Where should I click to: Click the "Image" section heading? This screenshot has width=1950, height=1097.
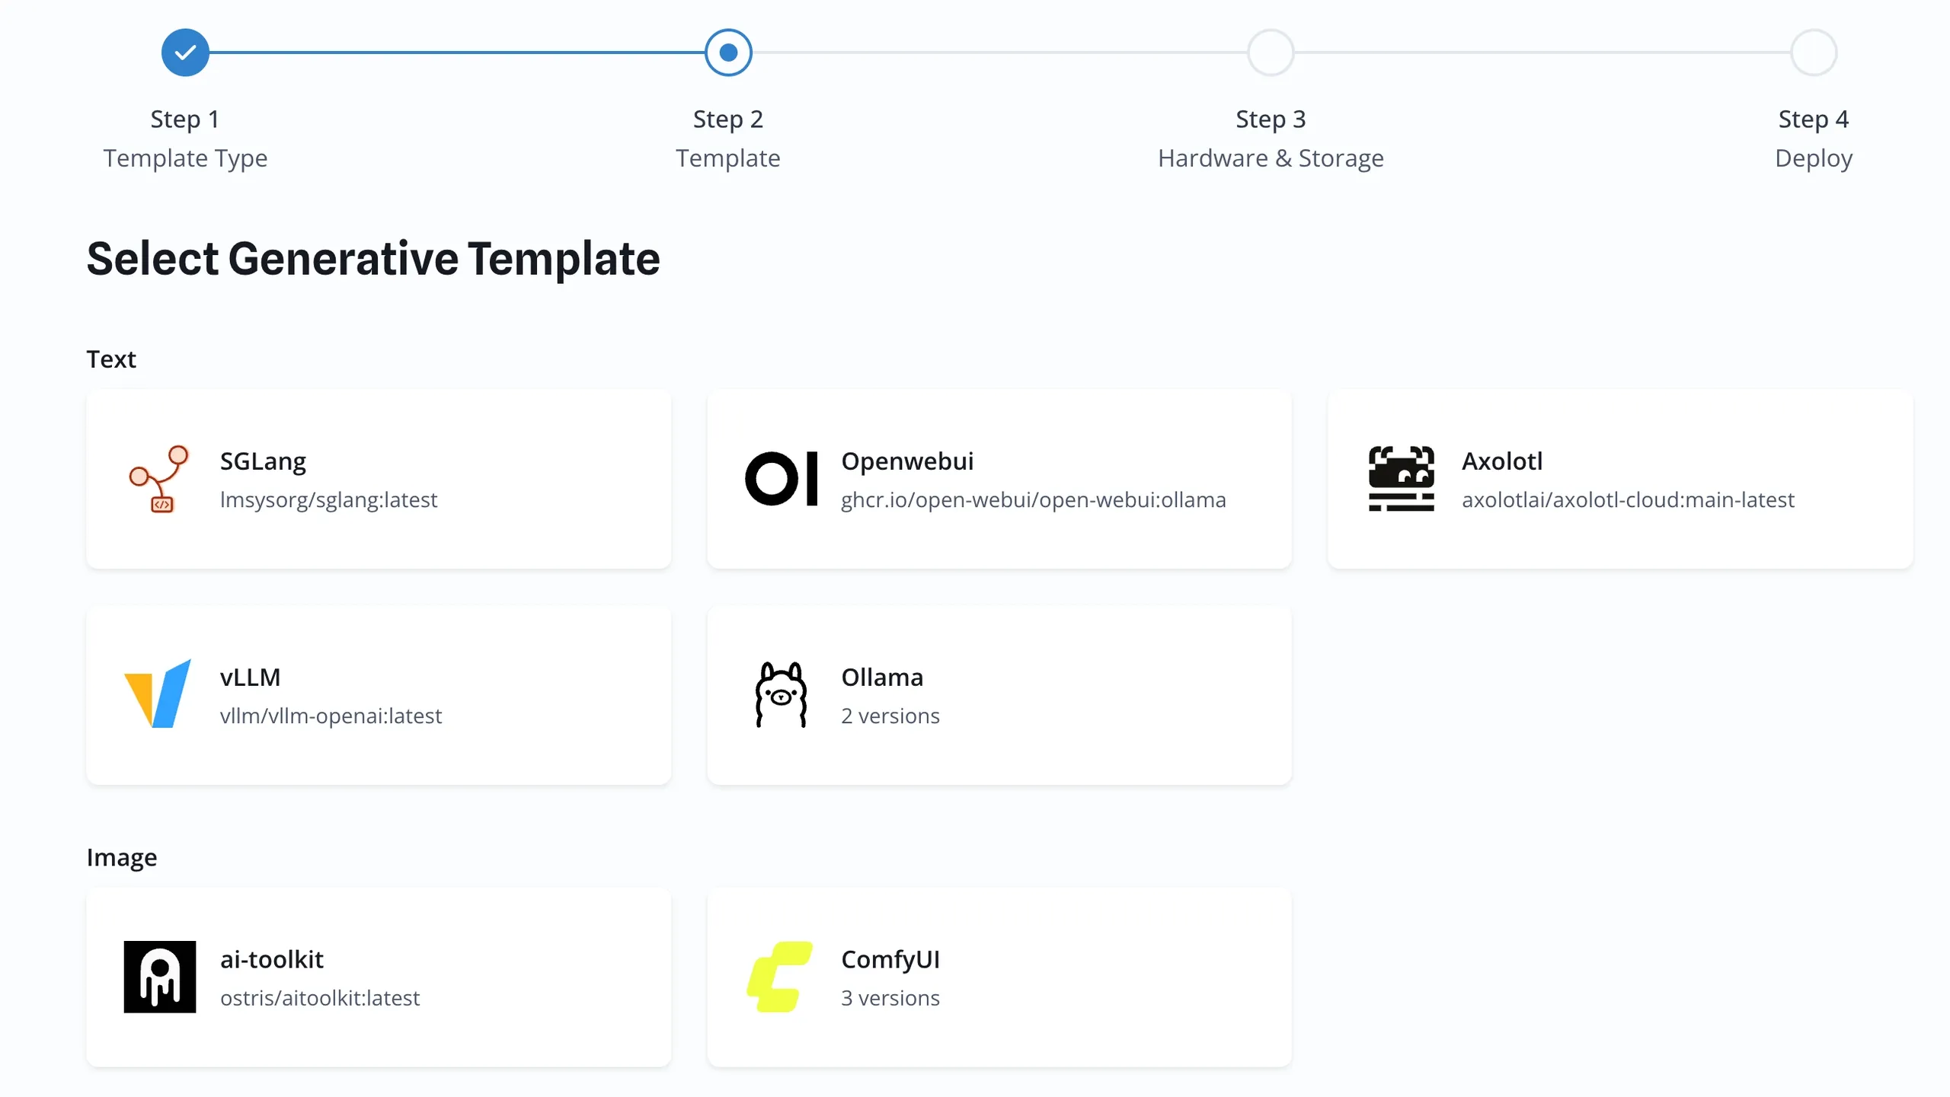[x=122, y=858]
